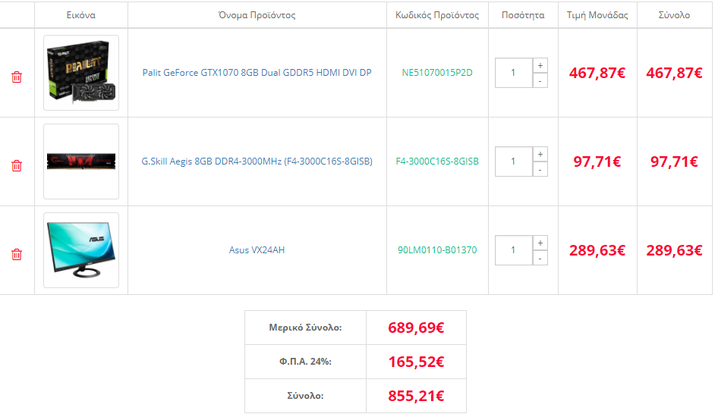Click product code 90LM0110-B01370
Screen dimensions: 715x414
click(x=437, y=250)
